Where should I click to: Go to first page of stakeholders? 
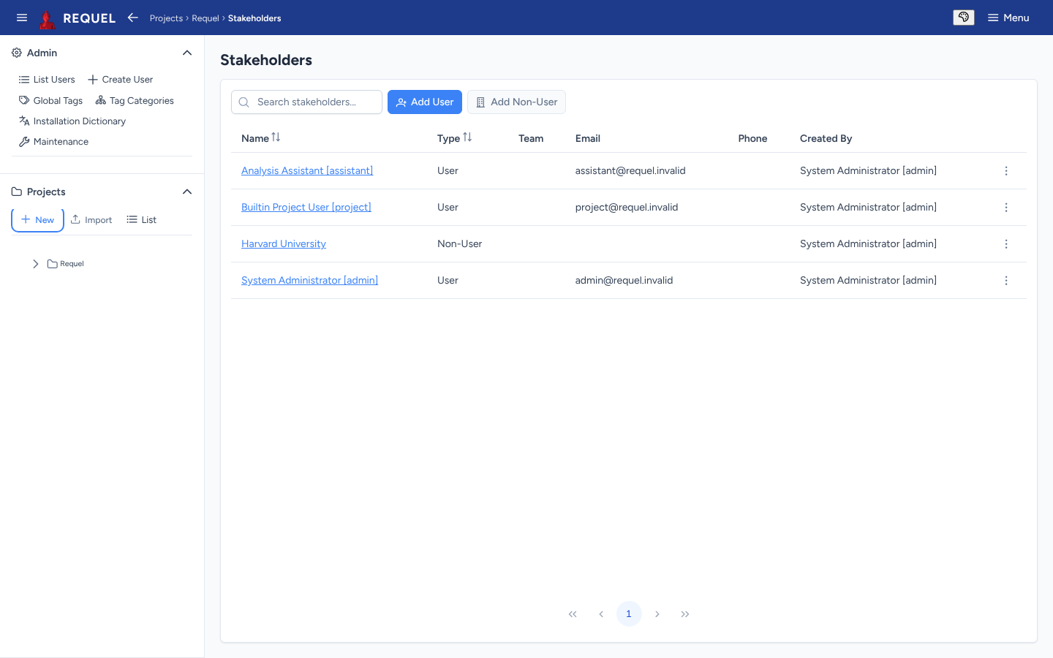coord(573,614)
